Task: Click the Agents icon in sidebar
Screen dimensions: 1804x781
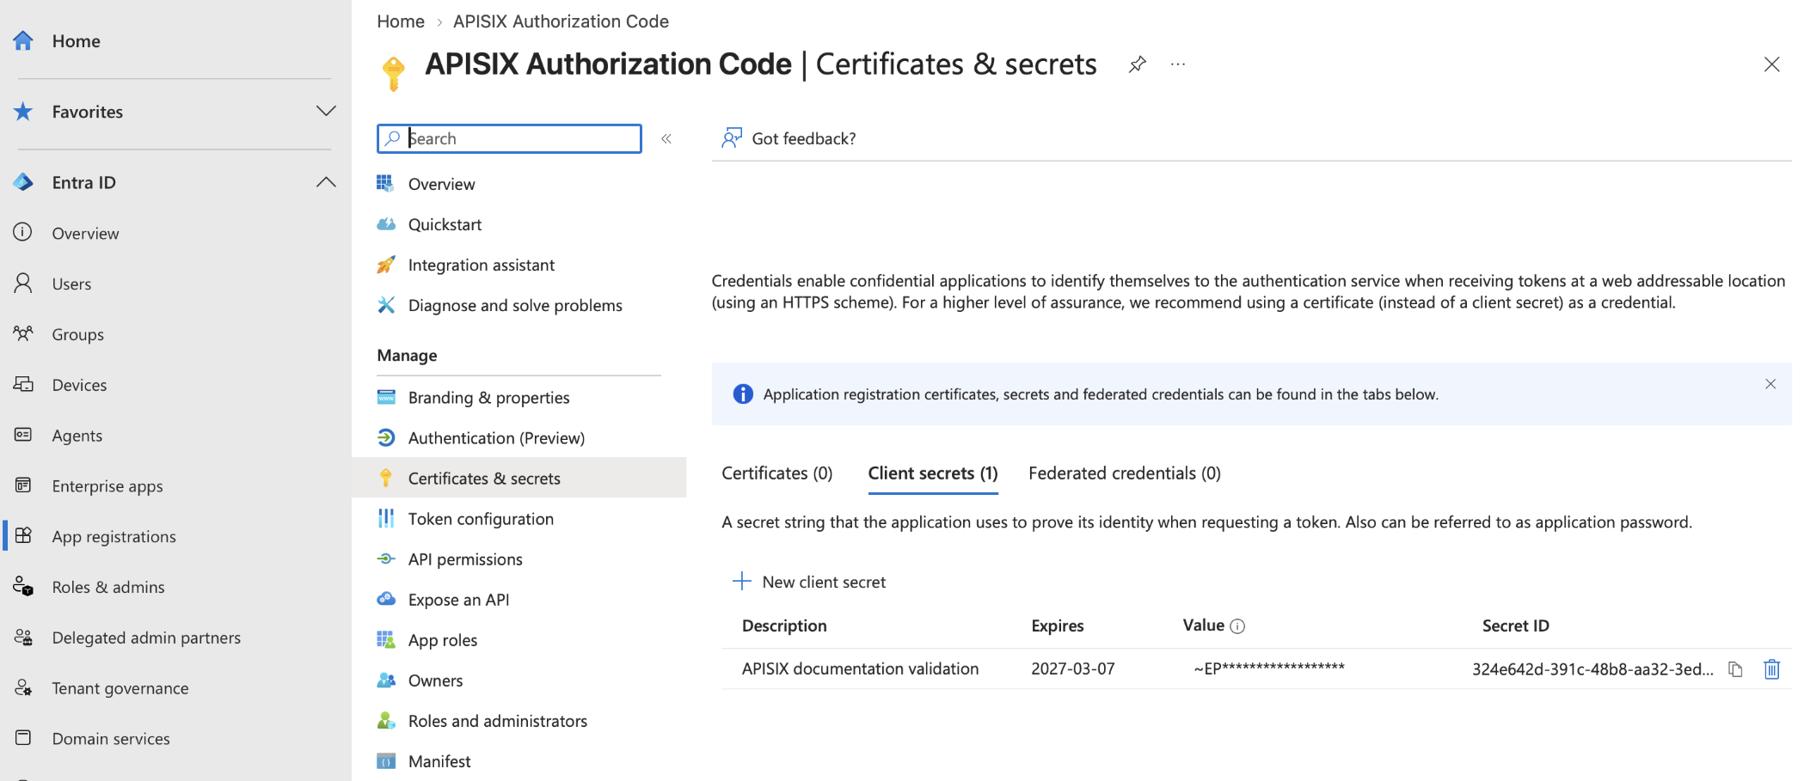Action: tap(23, 435)
